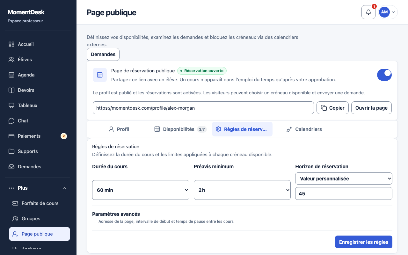408x255 pixels.
Task: Open notifications with the bell icon
Action: coord(368,12)
